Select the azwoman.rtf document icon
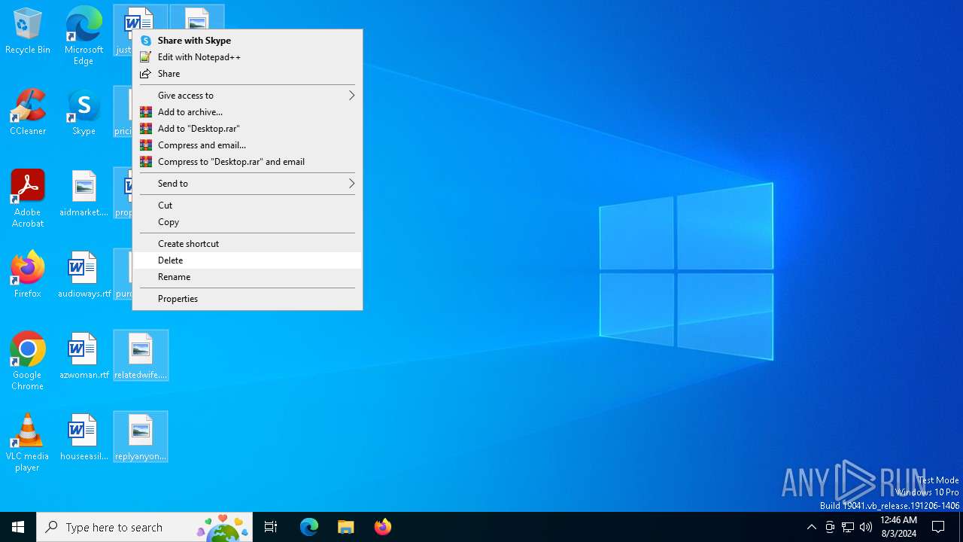Screen dimensions: 963x542 (x=84, y=356)
